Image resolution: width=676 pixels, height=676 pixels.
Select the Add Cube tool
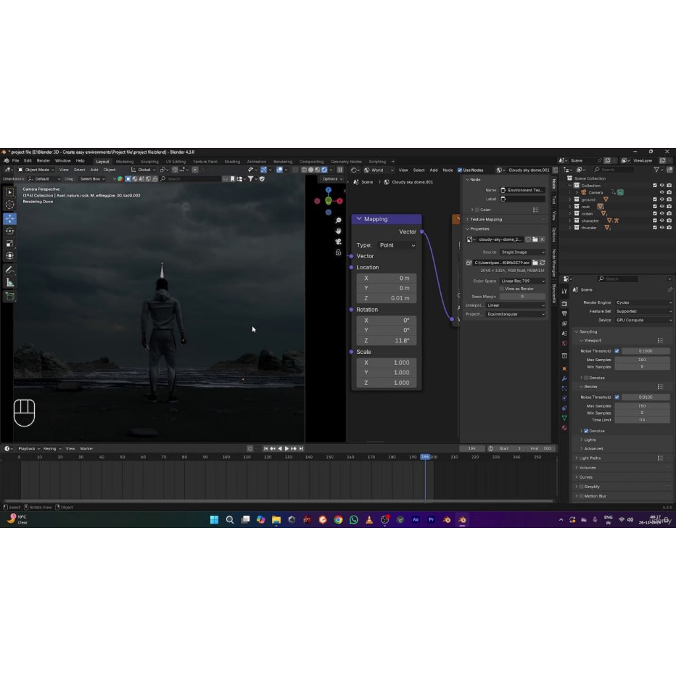point(9,296)
